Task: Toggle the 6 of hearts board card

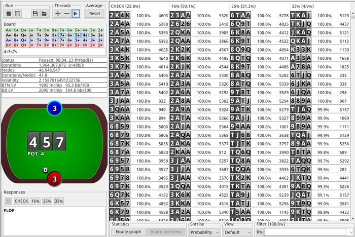Action: pyautogui.click(x=70, y=45)
